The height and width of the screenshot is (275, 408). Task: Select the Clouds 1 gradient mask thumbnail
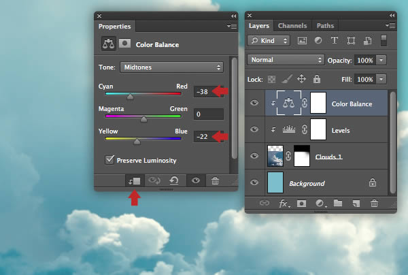pyautogui.click(x=302, y=156)
